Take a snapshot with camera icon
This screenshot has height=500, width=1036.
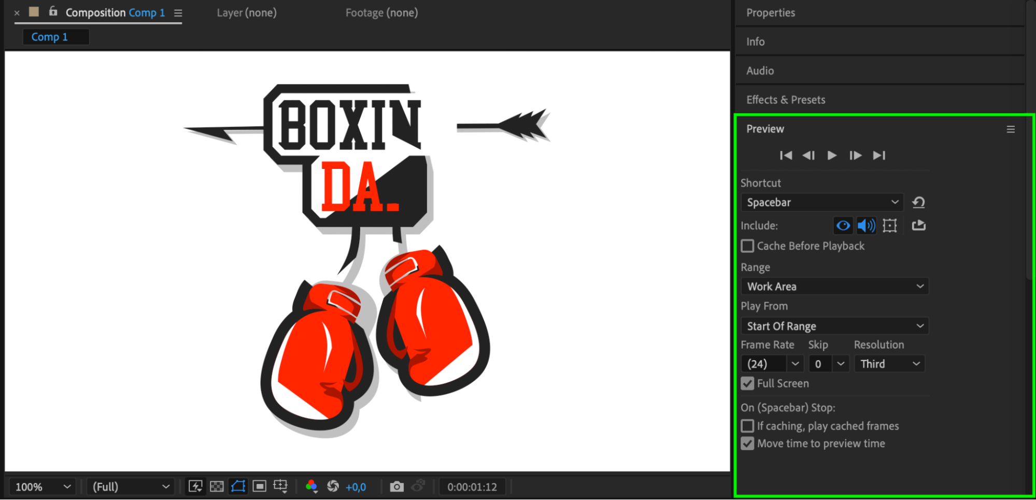click(396, 487)
